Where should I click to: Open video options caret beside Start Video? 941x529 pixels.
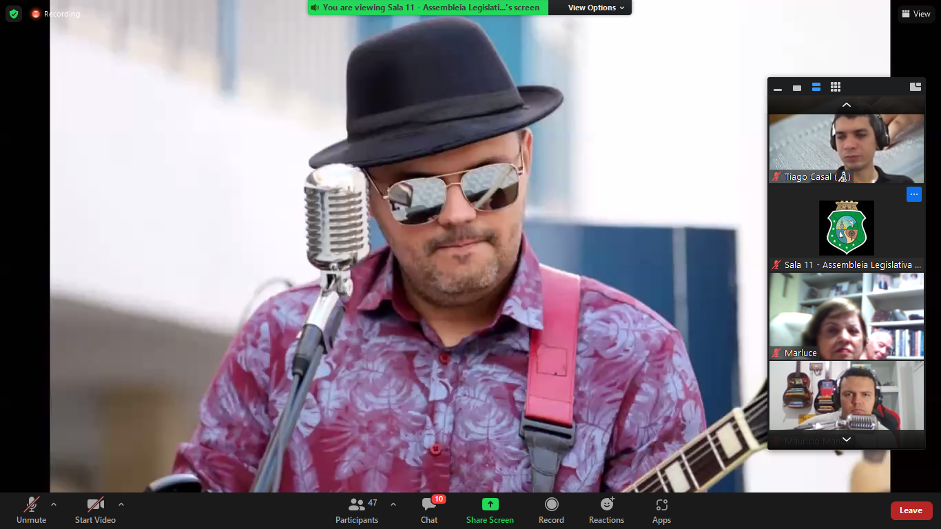[x=121, y=504]
